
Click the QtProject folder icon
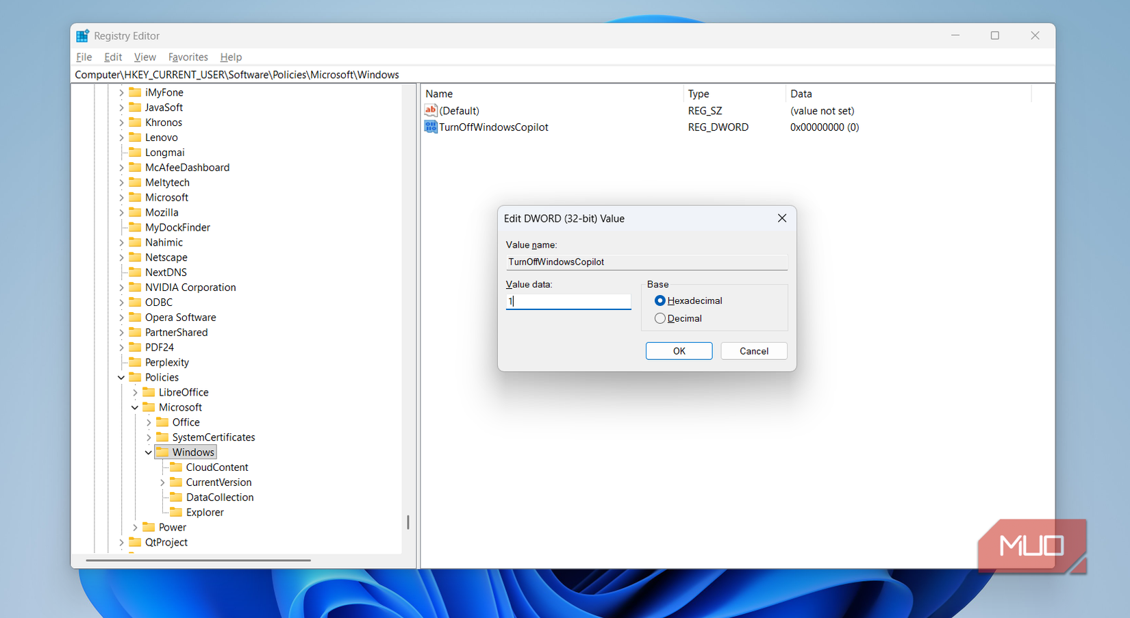tap(135, 543)
